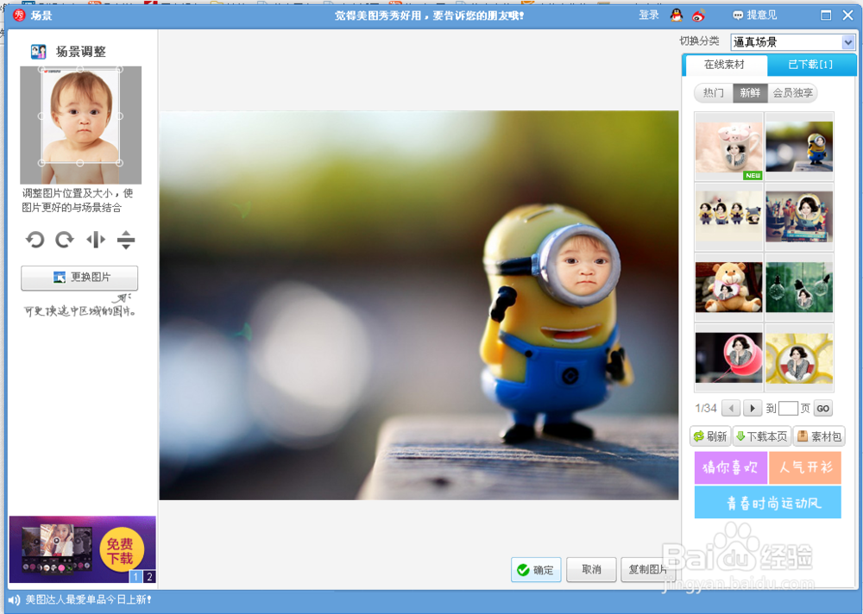Switch to the 已下载 tab
The width and height of the screenshot is (863, 614).
pyautogui.click(x=810, y=65)
